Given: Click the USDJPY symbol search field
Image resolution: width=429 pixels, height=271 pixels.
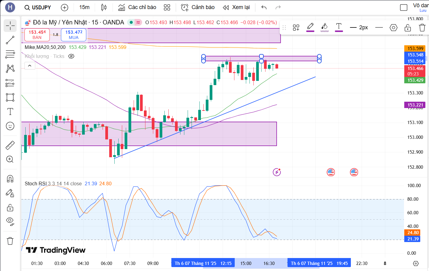Looking at the screenshot, I should pyautogui.click(x=38, y=7).
